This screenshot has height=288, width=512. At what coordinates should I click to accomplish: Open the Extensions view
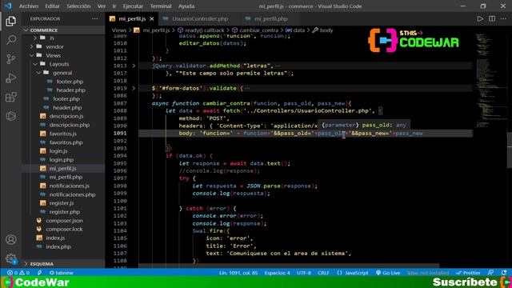click(10, 97)
